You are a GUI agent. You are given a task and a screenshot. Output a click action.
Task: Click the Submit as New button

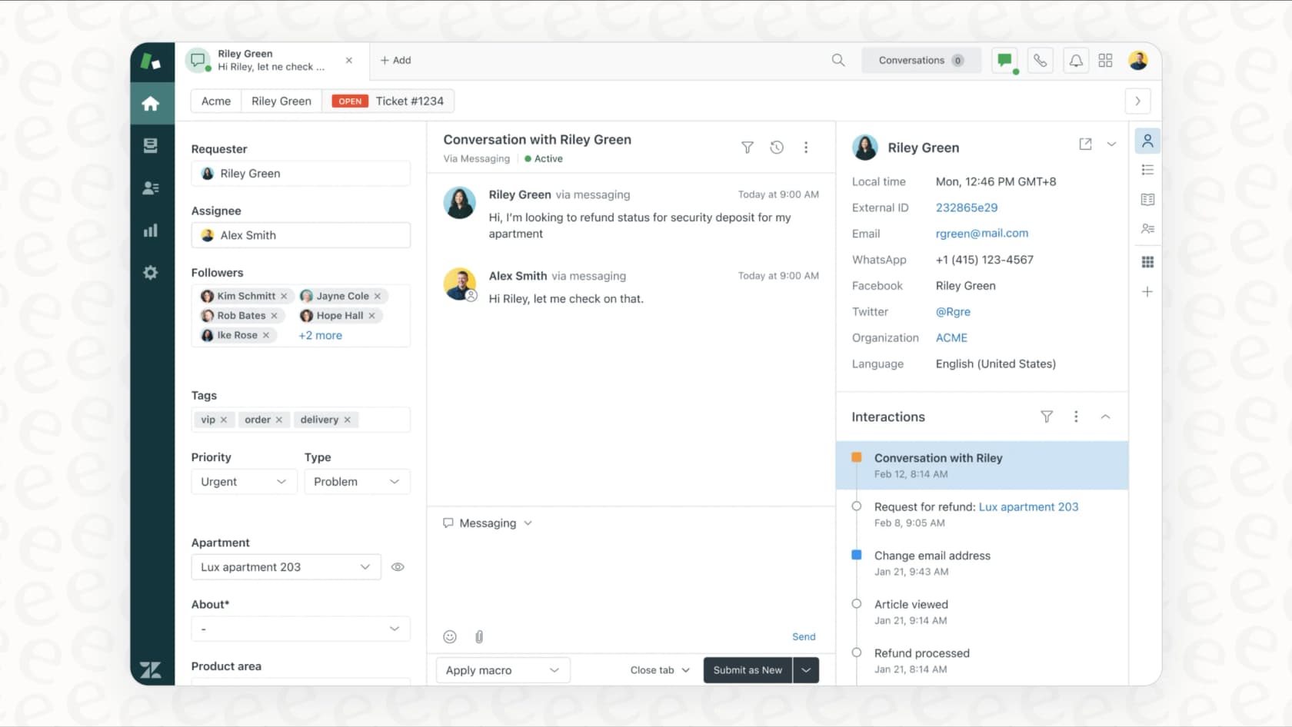(x=748, y=670)
